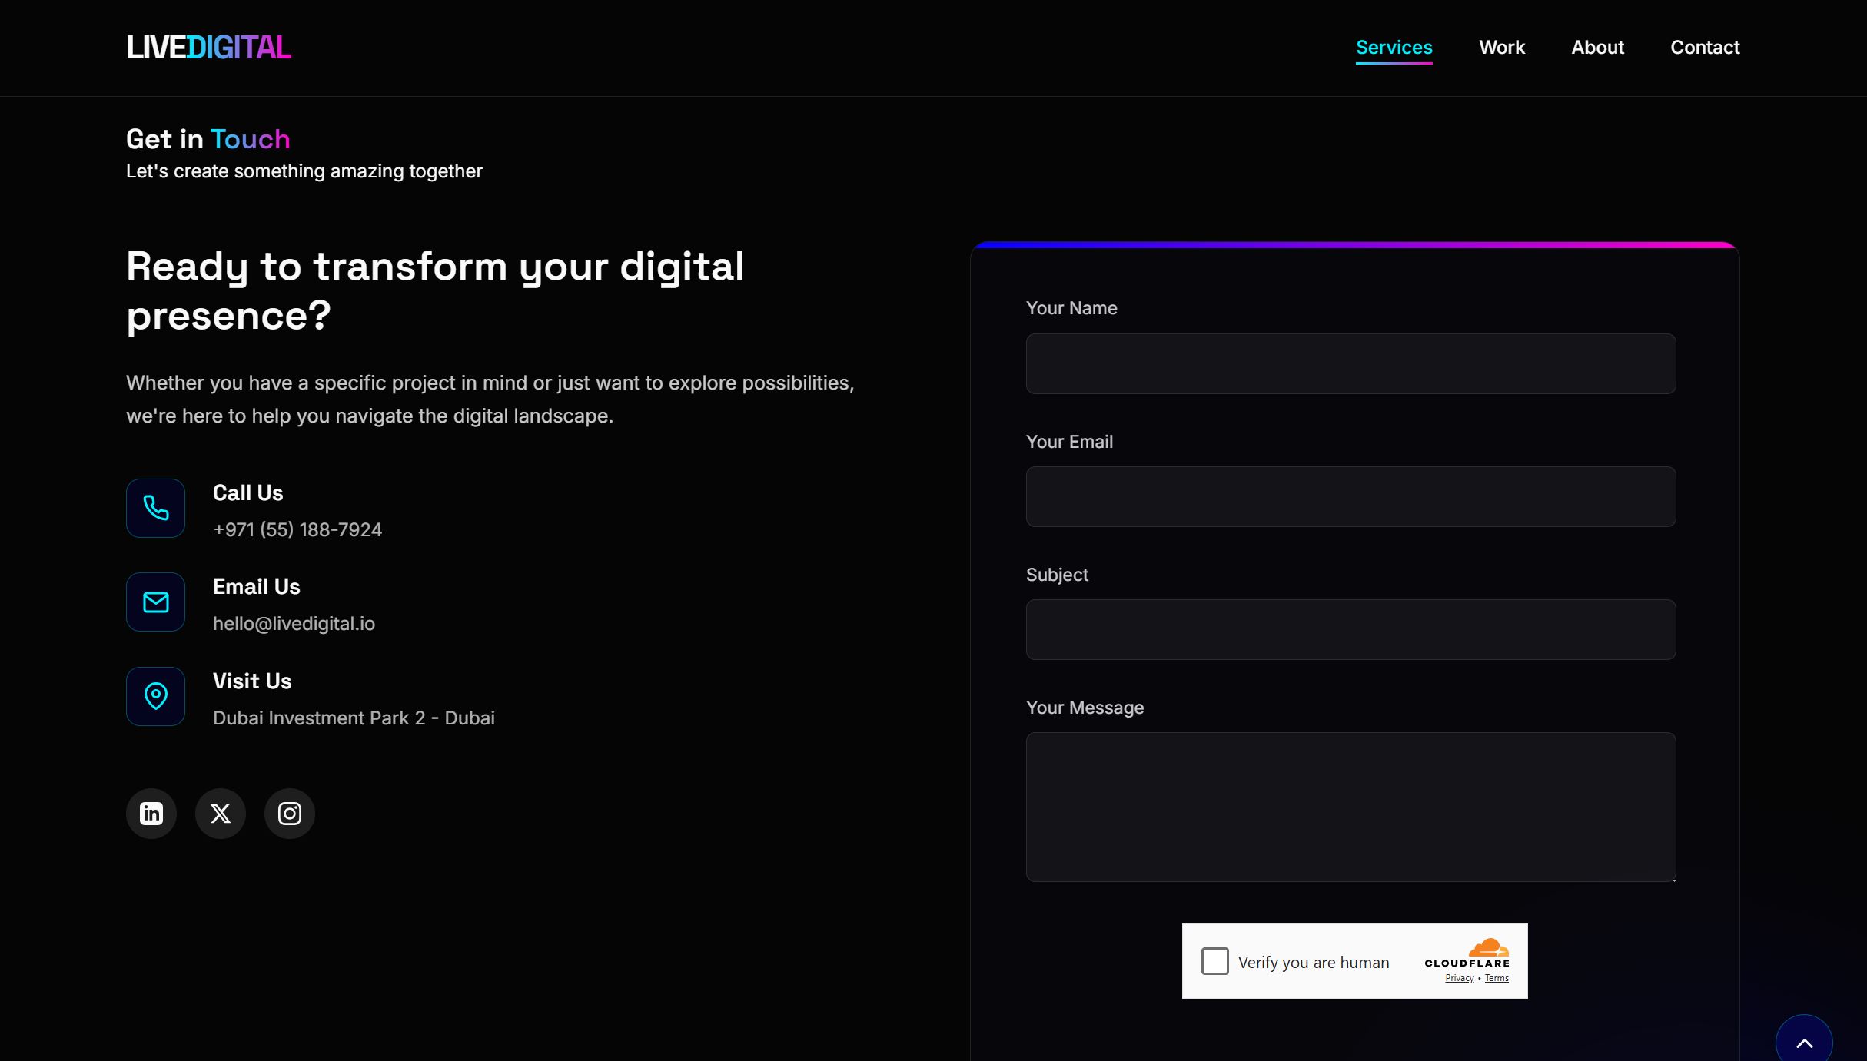
Task: Click the Subject input field
Action: point(1350,629)
